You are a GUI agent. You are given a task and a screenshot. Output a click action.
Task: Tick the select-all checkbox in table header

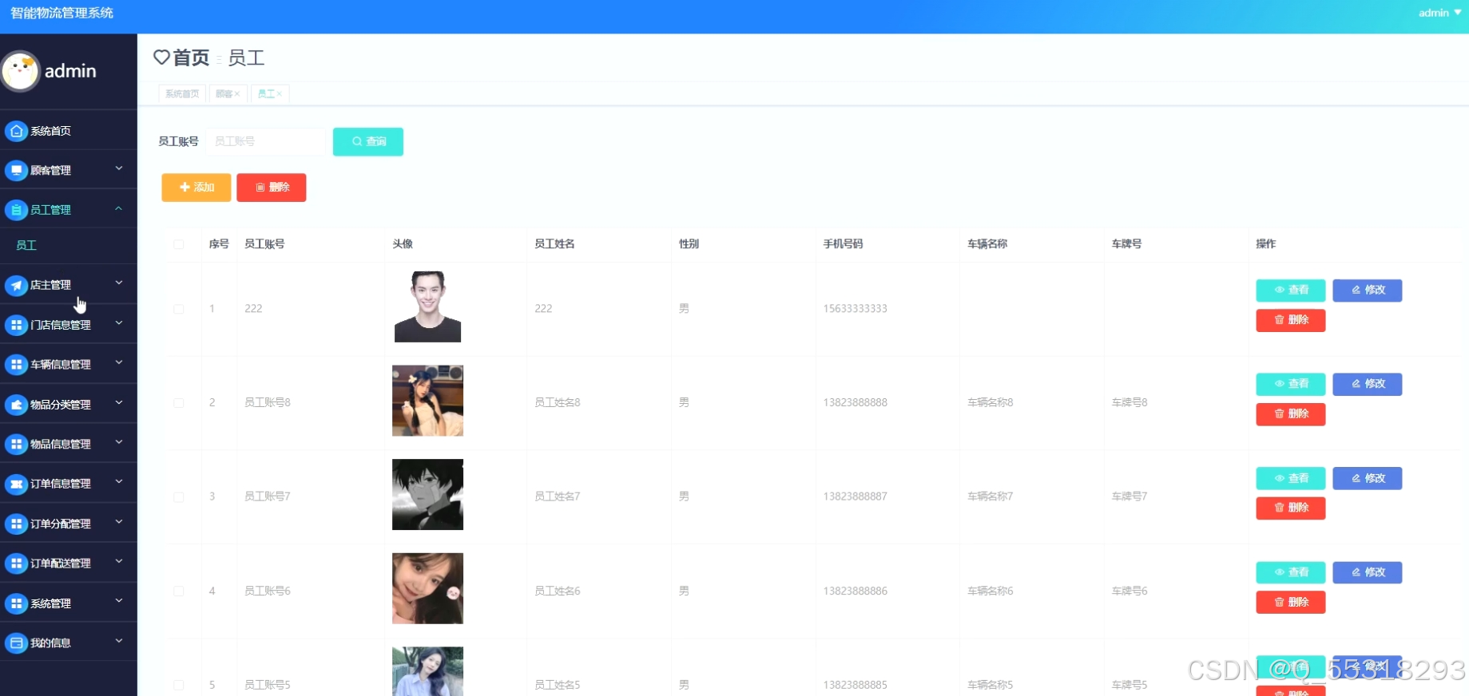(x=179, y=244)
